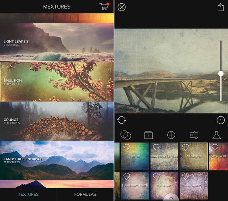
Task: Favorite the 50s Kid texture heart
Action: point(127,148)
